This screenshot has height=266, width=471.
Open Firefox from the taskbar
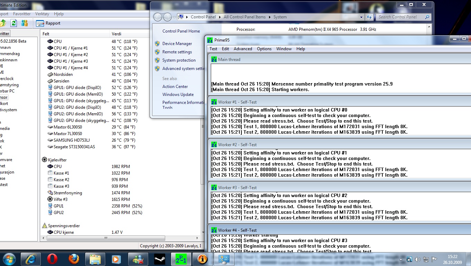[73, 259]
